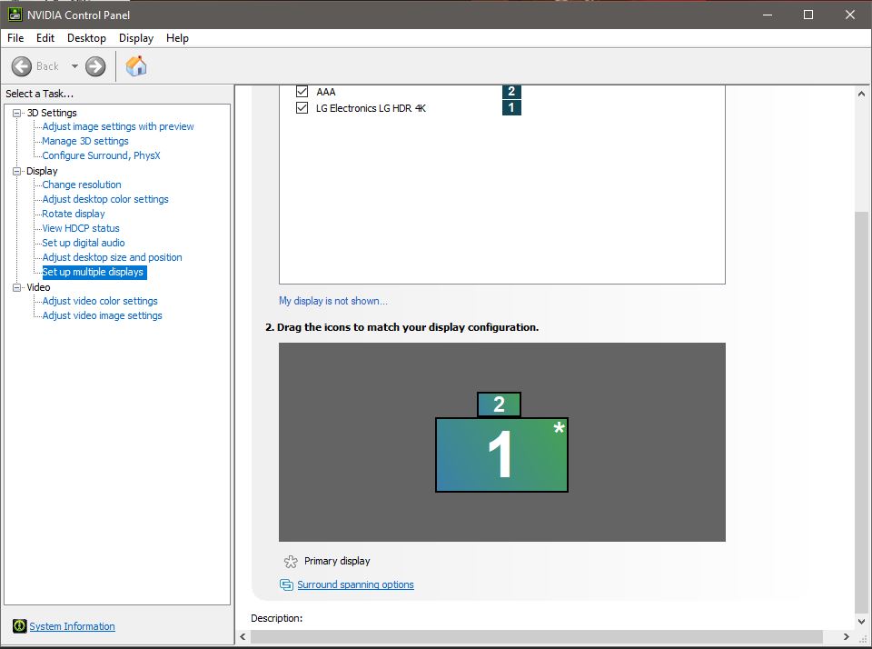
Task: Click the vertical scrollbar thumb
Action: tap(861, 412)
